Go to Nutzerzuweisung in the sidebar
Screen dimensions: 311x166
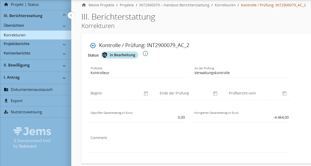point(26,112)
